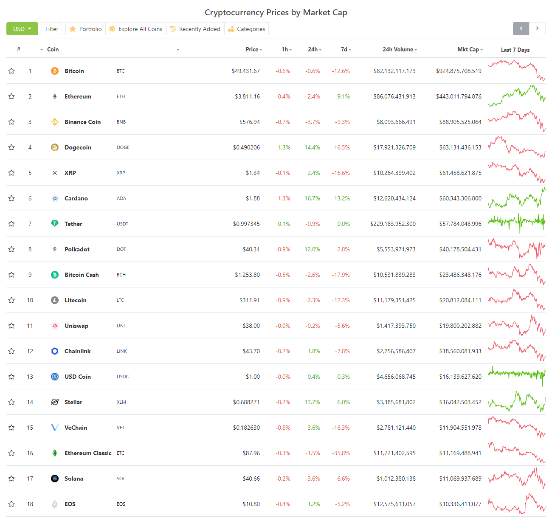Open the USD currency dropdown
This screenshot has height=518, width=552.
point(22,28)
